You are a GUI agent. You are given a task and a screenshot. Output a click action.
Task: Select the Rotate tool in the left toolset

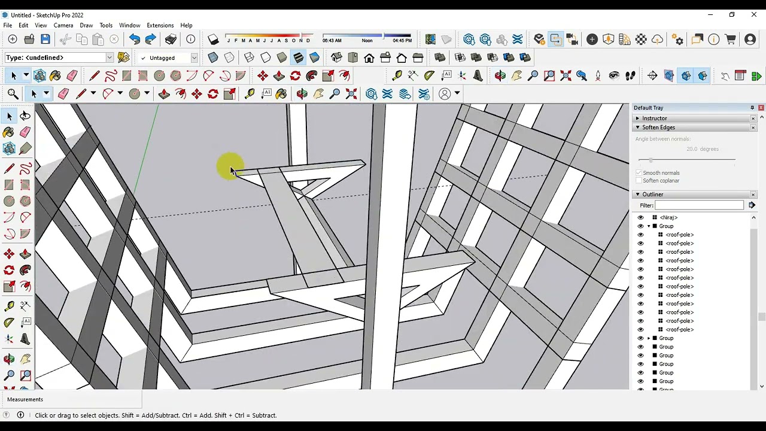pyautogui.click(x=9, y=271)
